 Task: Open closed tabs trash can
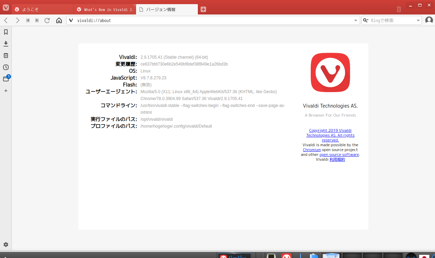[399, 9]
